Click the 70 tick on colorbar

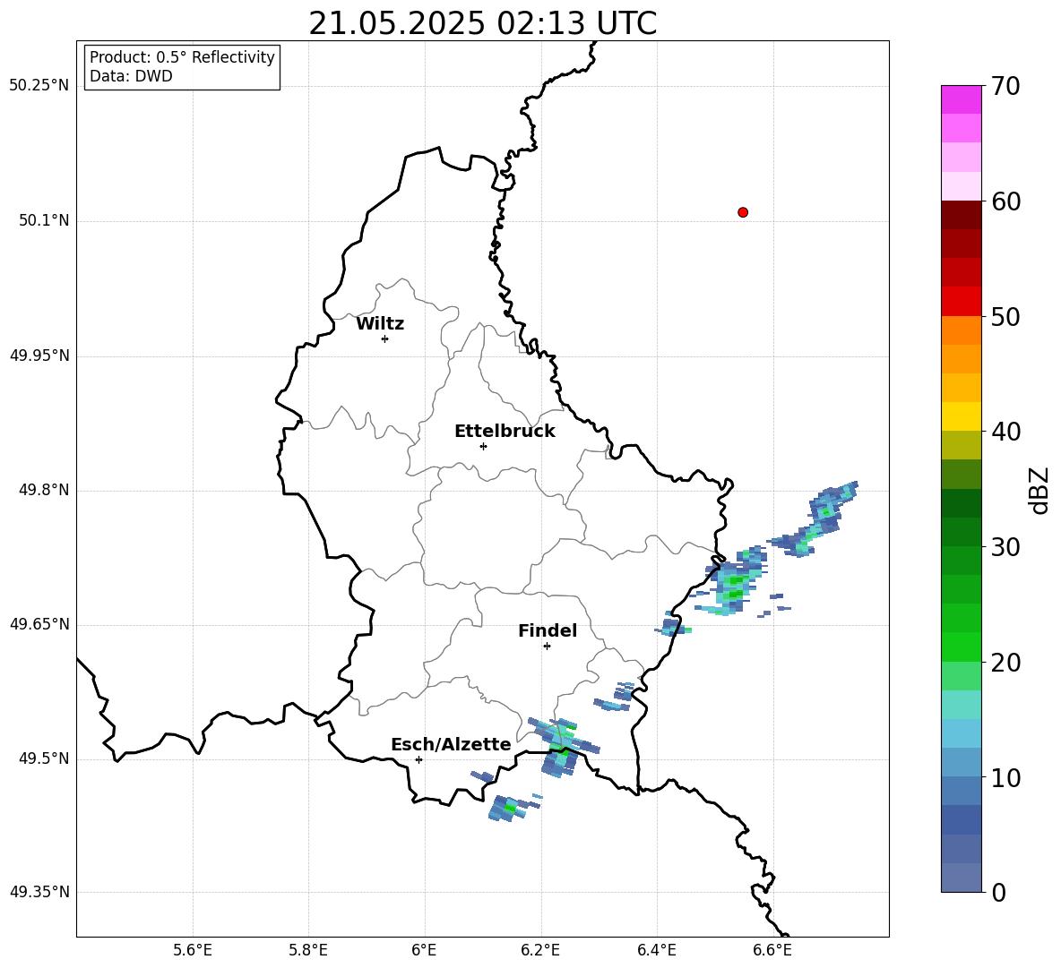tap(1005, 86)
